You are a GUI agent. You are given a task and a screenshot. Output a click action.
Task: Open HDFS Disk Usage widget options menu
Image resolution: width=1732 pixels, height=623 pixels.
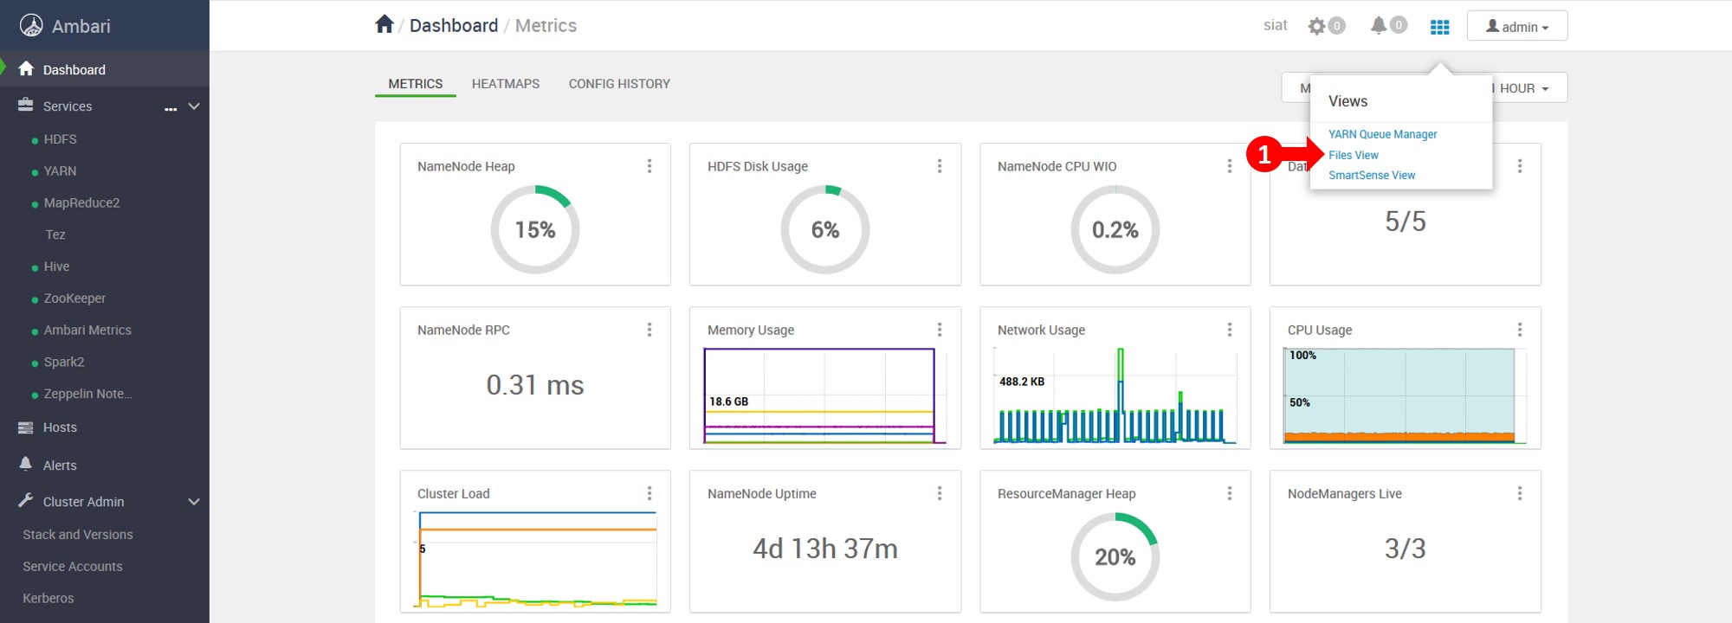tap(940, 166)
